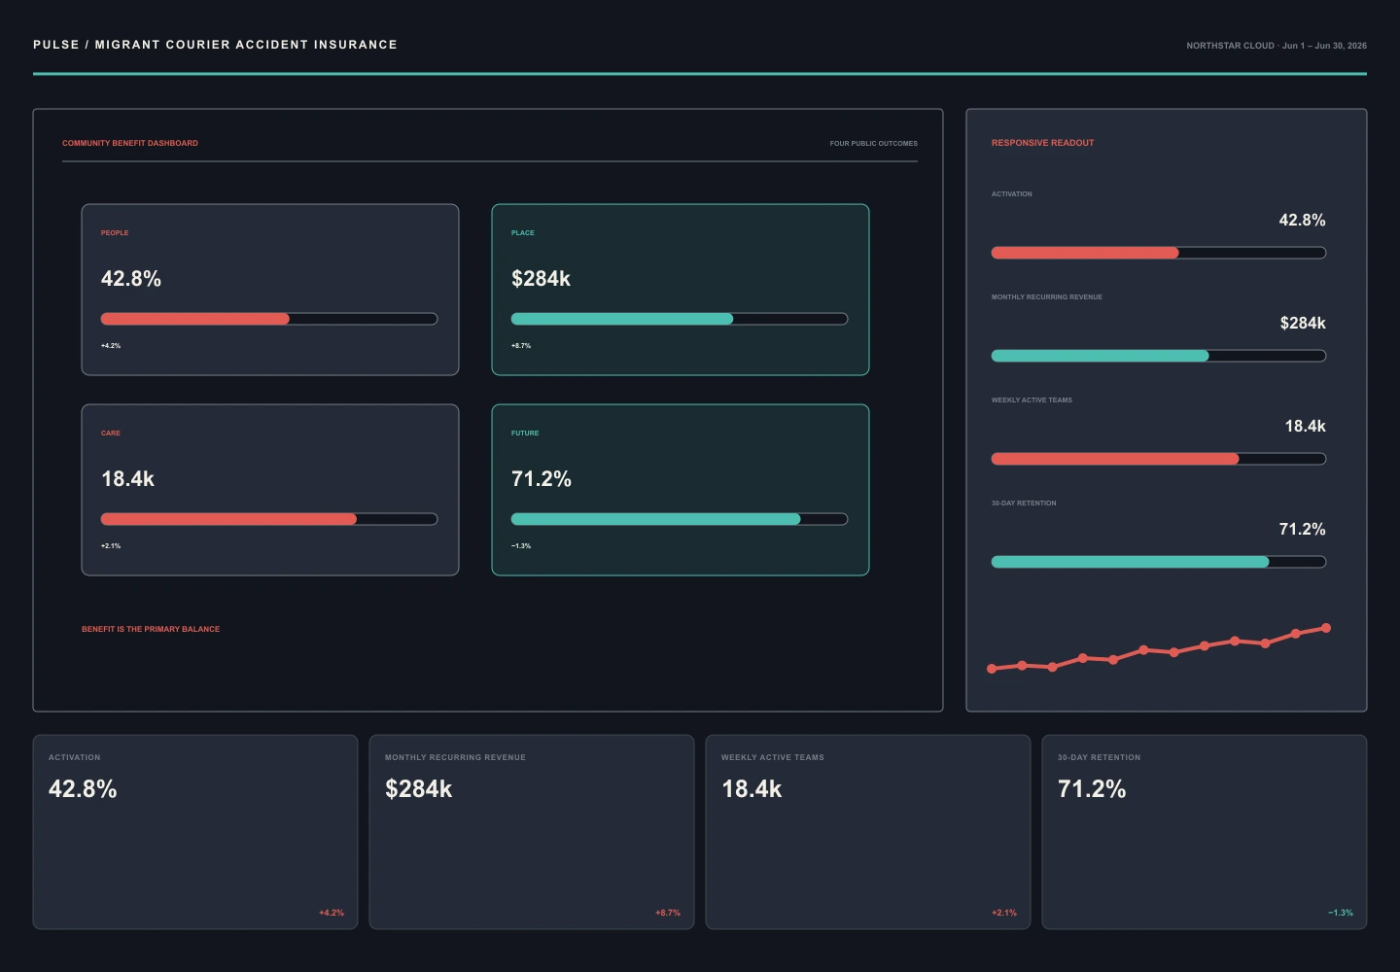Open the Place outcome card

click(681, 290)
